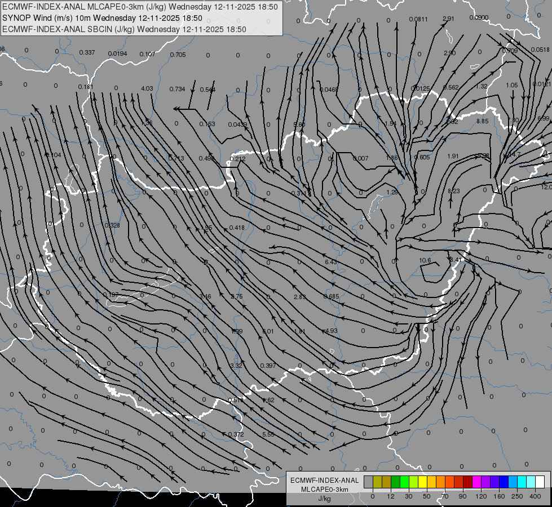Click the map value 2.91

pos(448,18)
